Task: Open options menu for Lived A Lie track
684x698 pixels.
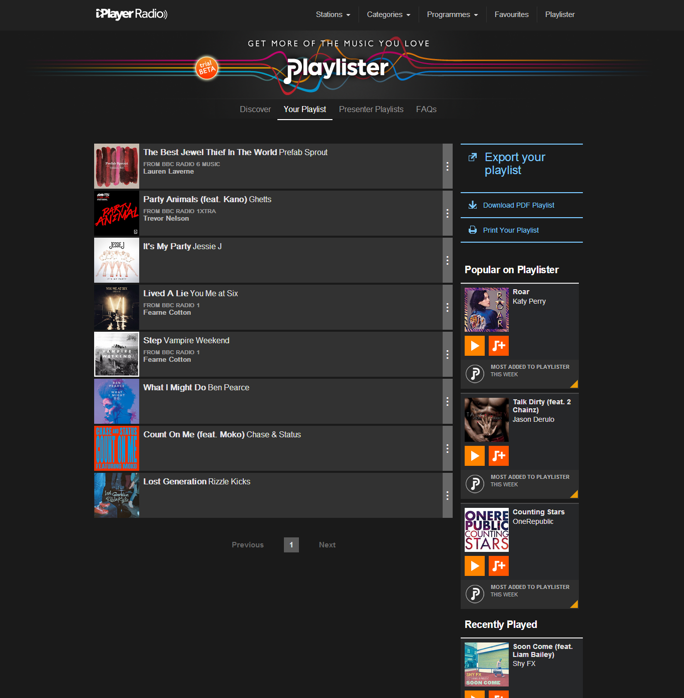Action: coord(448,307)
